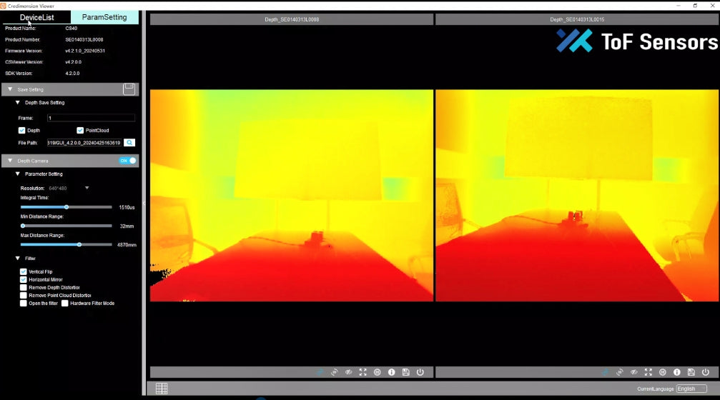Click the pause icon under right depth view
The height and width of the screenshot is (400, 720).
663,372
